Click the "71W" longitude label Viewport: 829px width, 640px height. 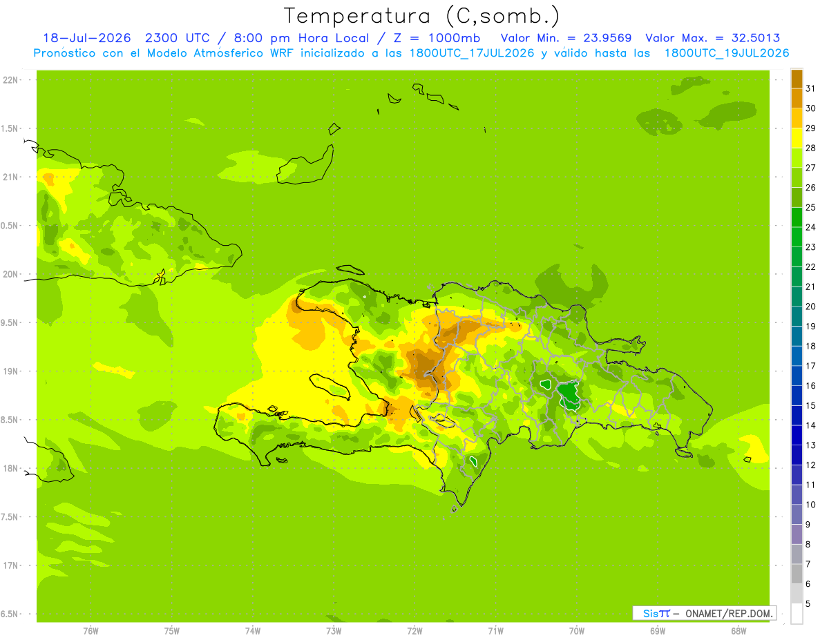(495, 630)
